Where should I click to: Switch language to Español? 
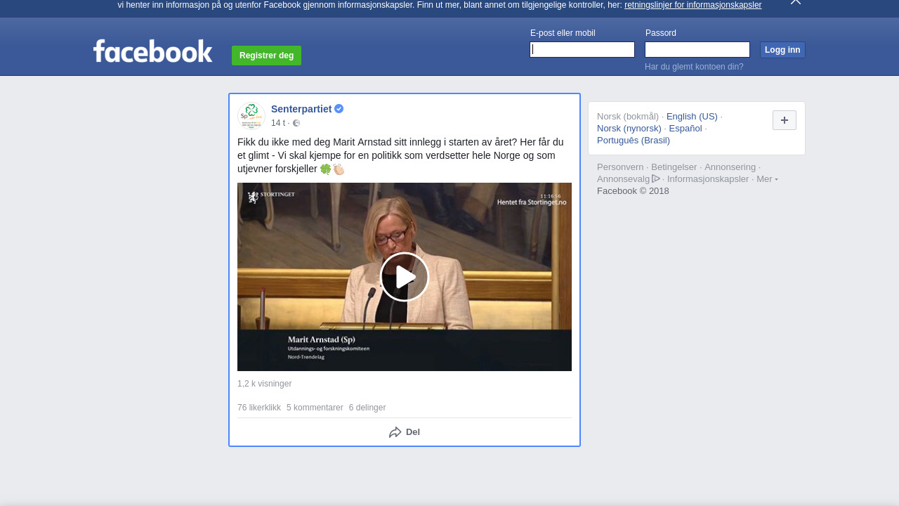tap(685, 129)
